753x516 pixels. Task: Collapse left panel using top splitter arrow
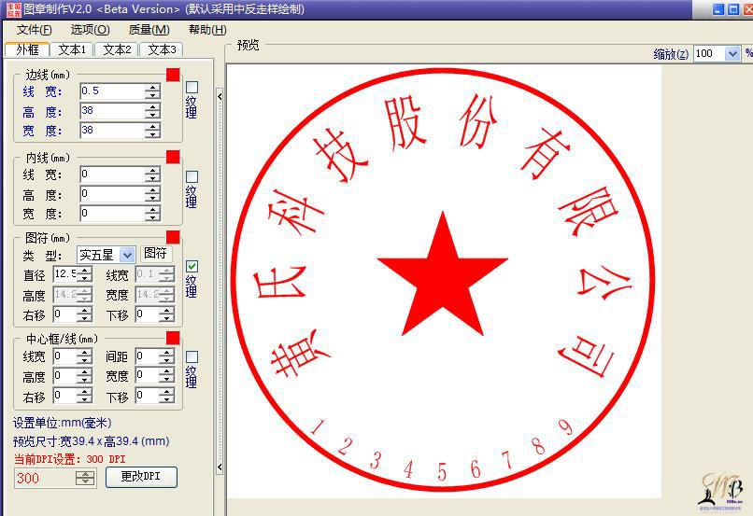pyautogui.click(x=220, y=95)
